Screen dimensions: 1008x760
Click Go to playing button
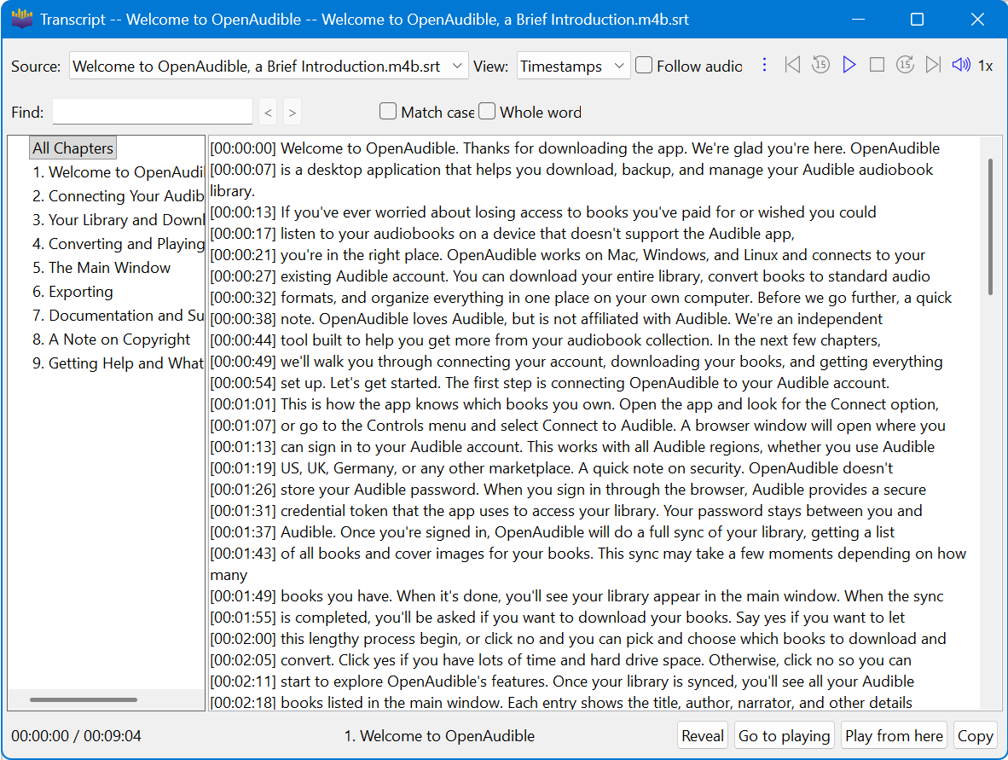[x=785, y=735]
